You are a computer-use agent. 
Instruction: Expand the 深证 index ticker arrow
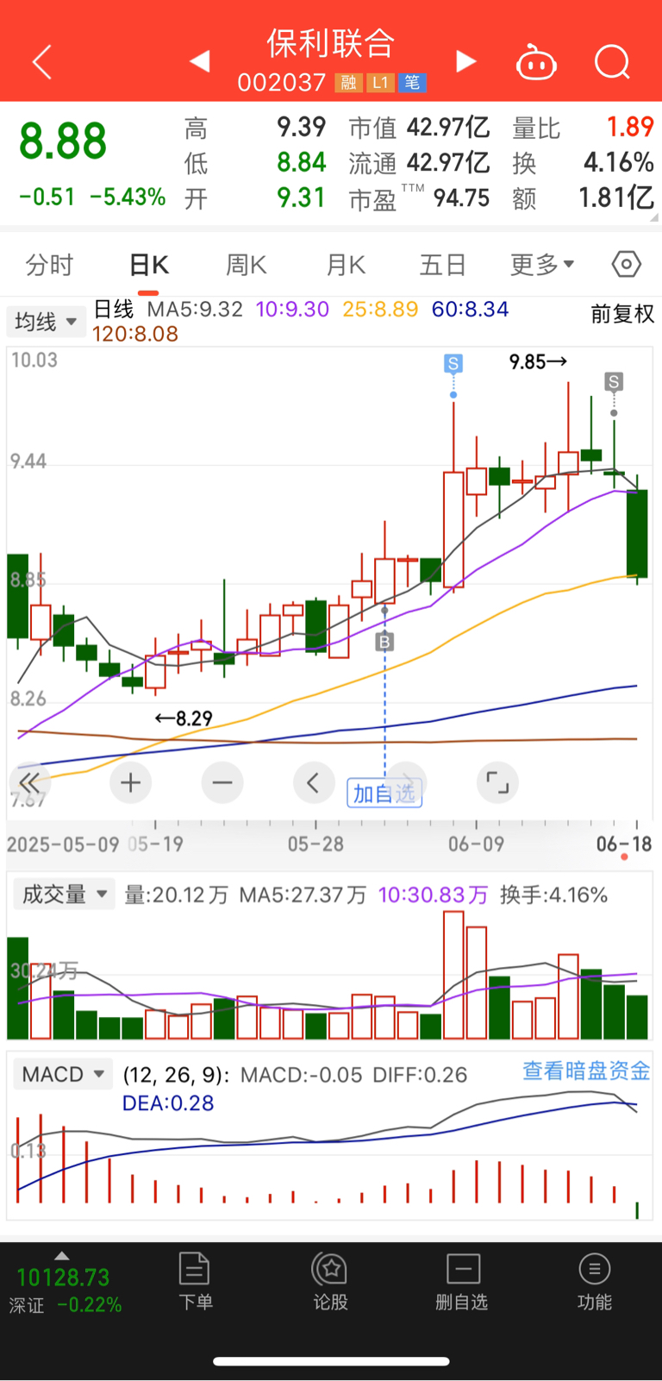(x=61, y=1256)
